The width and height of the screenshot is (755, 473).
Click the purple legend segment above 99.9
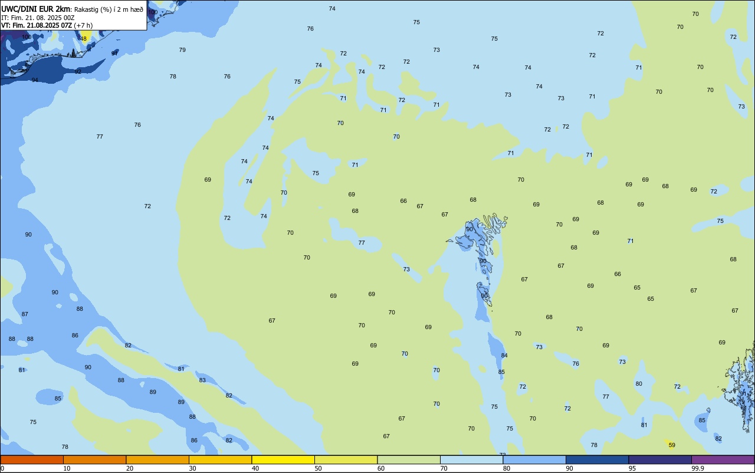point(723,459)
